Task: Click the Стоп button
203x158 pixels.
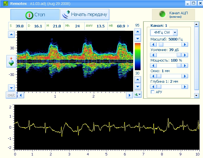Action: [35, 15]
